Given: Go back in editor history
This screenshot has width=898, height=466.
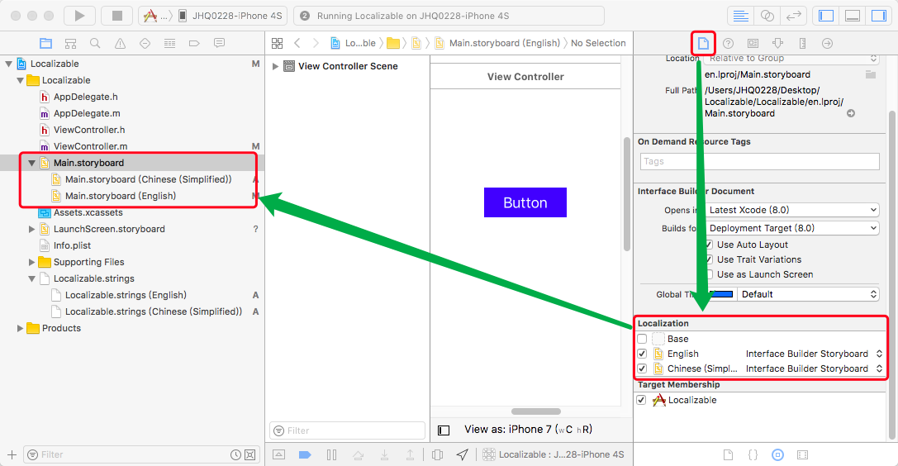Looking at the screenshot, I should click(297, 43).
